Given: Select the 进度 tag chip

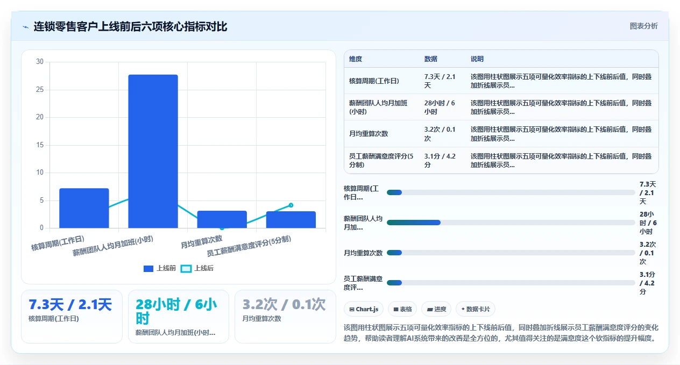Looking at the screenshot, I should [x=436, y=309].
